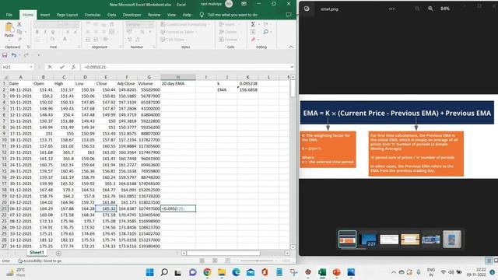Click zoom in icon in Photos viewer
Image resolution: width=498 pixels, height=280 pixels.
(x=430, y=9)
